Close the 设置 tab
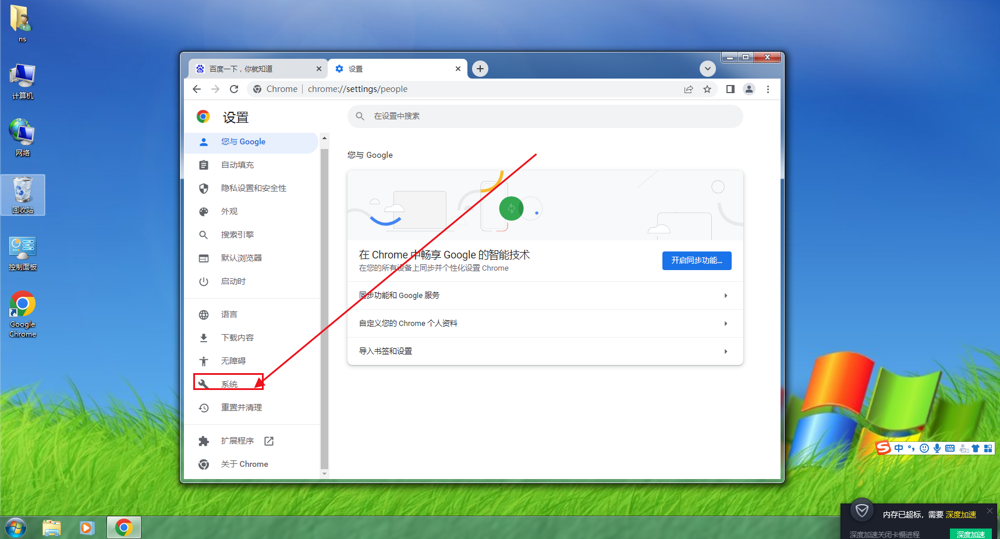The image size is (1000, 539). 458,69
